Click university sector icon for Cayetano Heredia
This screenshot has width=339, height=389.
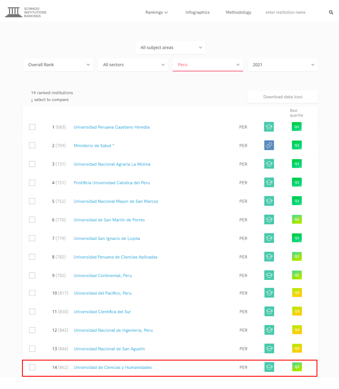269,127
